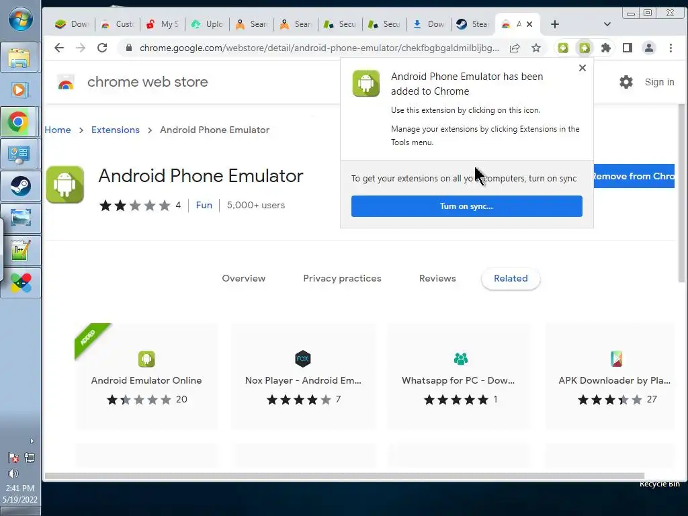Screen dimensions: 688x516
Task: Go to Extensions breadcrumb link
Action: (x=116, y=130)
